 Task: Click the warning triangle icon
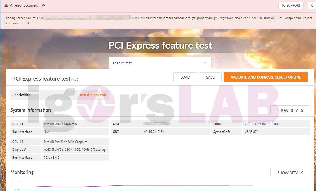click(x=6, y=5)
